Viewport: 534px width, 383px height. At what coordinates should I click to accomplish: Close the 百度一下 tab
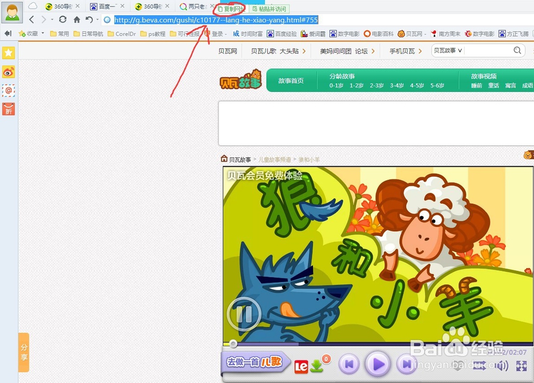click(123, 6)
